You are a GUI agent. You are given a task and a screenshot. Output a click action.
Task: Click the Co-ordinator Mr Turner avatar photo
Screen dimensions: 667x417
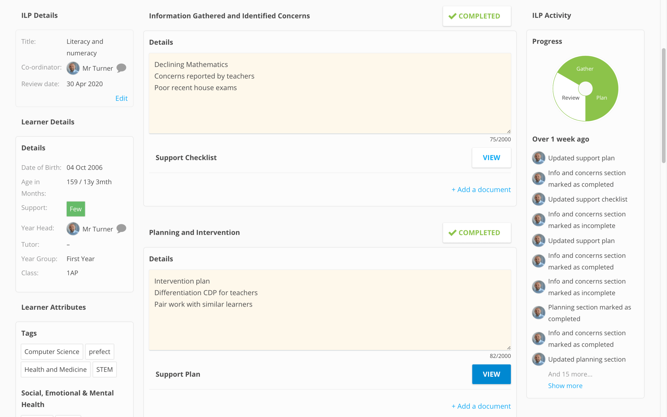point(73,68)
